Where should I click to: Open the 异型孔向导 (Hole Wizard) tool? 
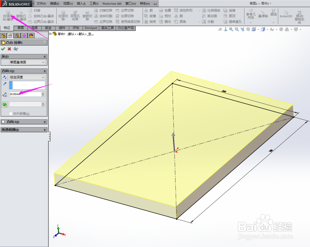(x=74, y=15)
